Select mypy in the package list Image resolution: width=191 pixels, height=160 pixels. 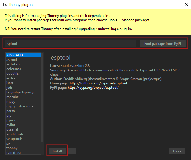pos(23,102)
